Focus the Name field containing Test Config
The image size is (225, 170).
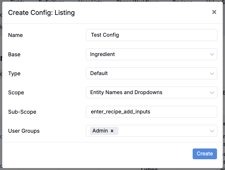click(151, 35)
